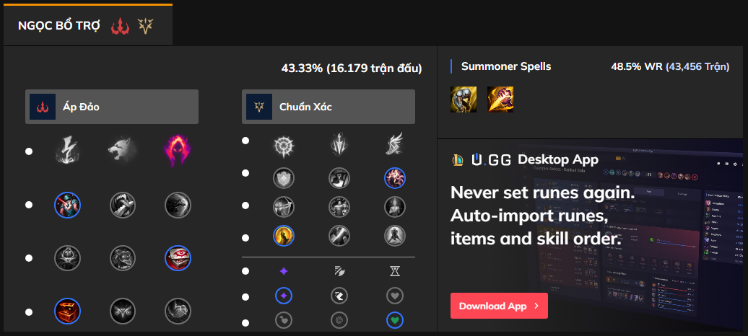Open the NGỌC BỔ TRỢ tab

(x=86, y=27)
